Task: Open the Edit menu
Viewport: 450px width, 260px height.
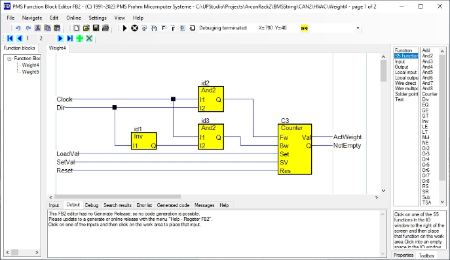Action: [x=54, y=18]
